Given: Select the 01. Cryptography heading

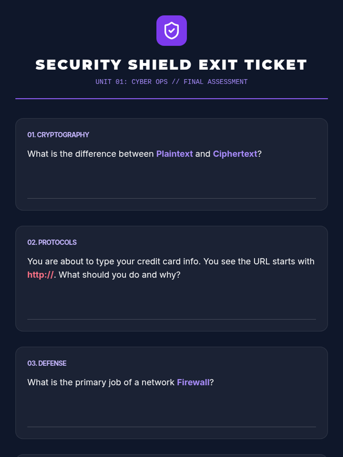Looking at the screenshot, I should (58, 135).
